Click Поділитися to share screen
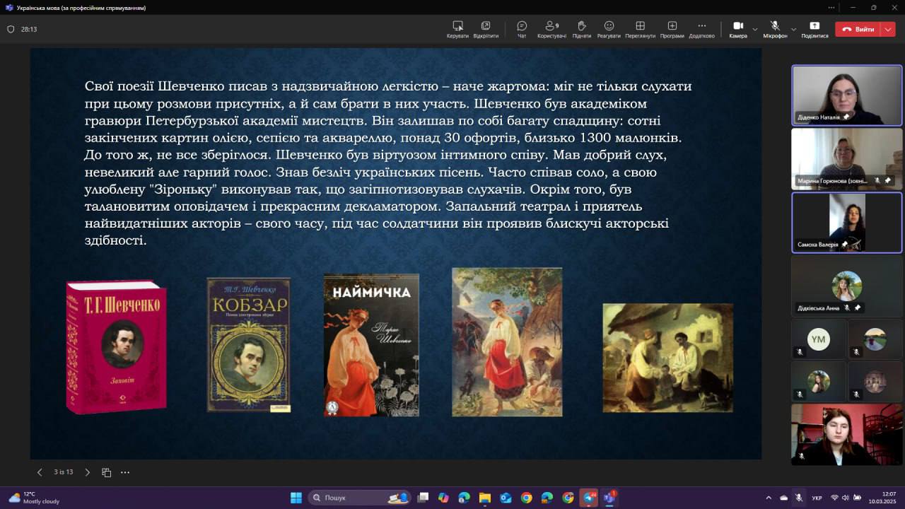Image resolution: width=905 pixels, height=509 pixels. click(814, 29)
